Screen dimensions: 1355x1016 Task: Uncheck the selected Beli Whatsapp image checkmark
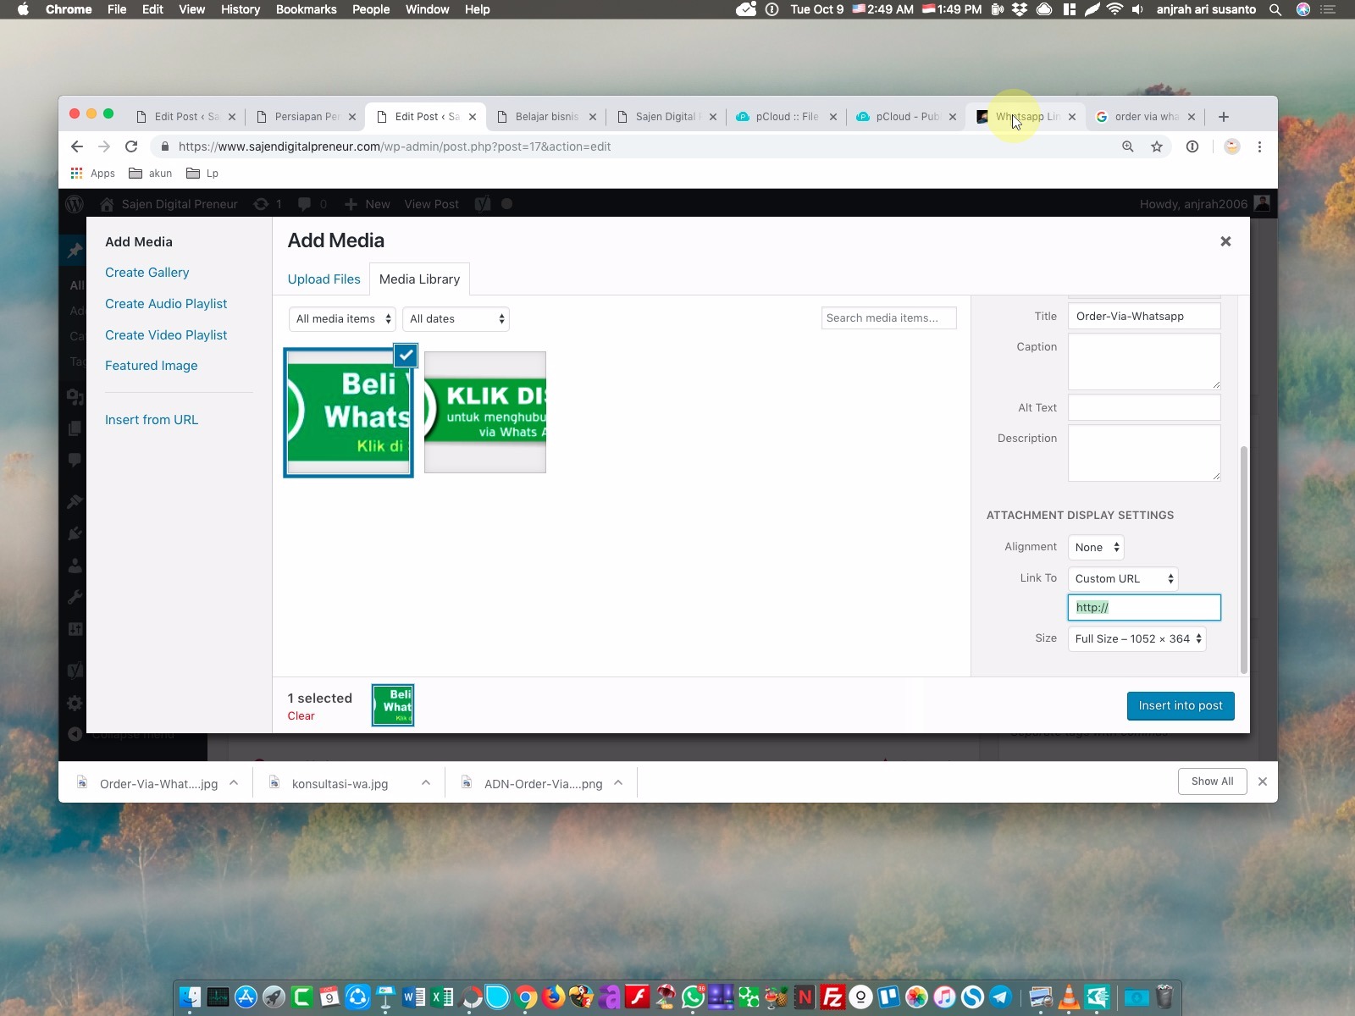point(406,356)
